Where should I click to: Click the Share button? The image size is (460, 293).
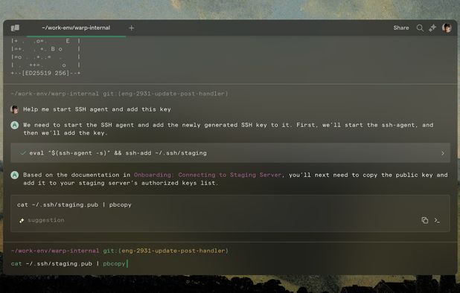401,28
